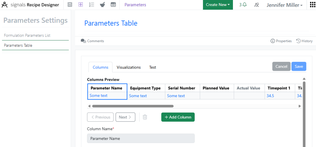
Task: Open the purple grid table icon
Action: pos(81,5)
